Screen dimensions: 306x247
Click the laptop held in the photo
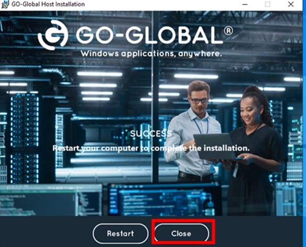click(216, 146)
